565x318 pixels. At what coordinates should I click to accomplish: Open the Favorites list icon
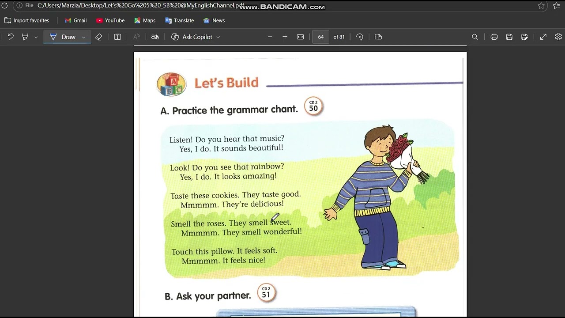point(557,6)
